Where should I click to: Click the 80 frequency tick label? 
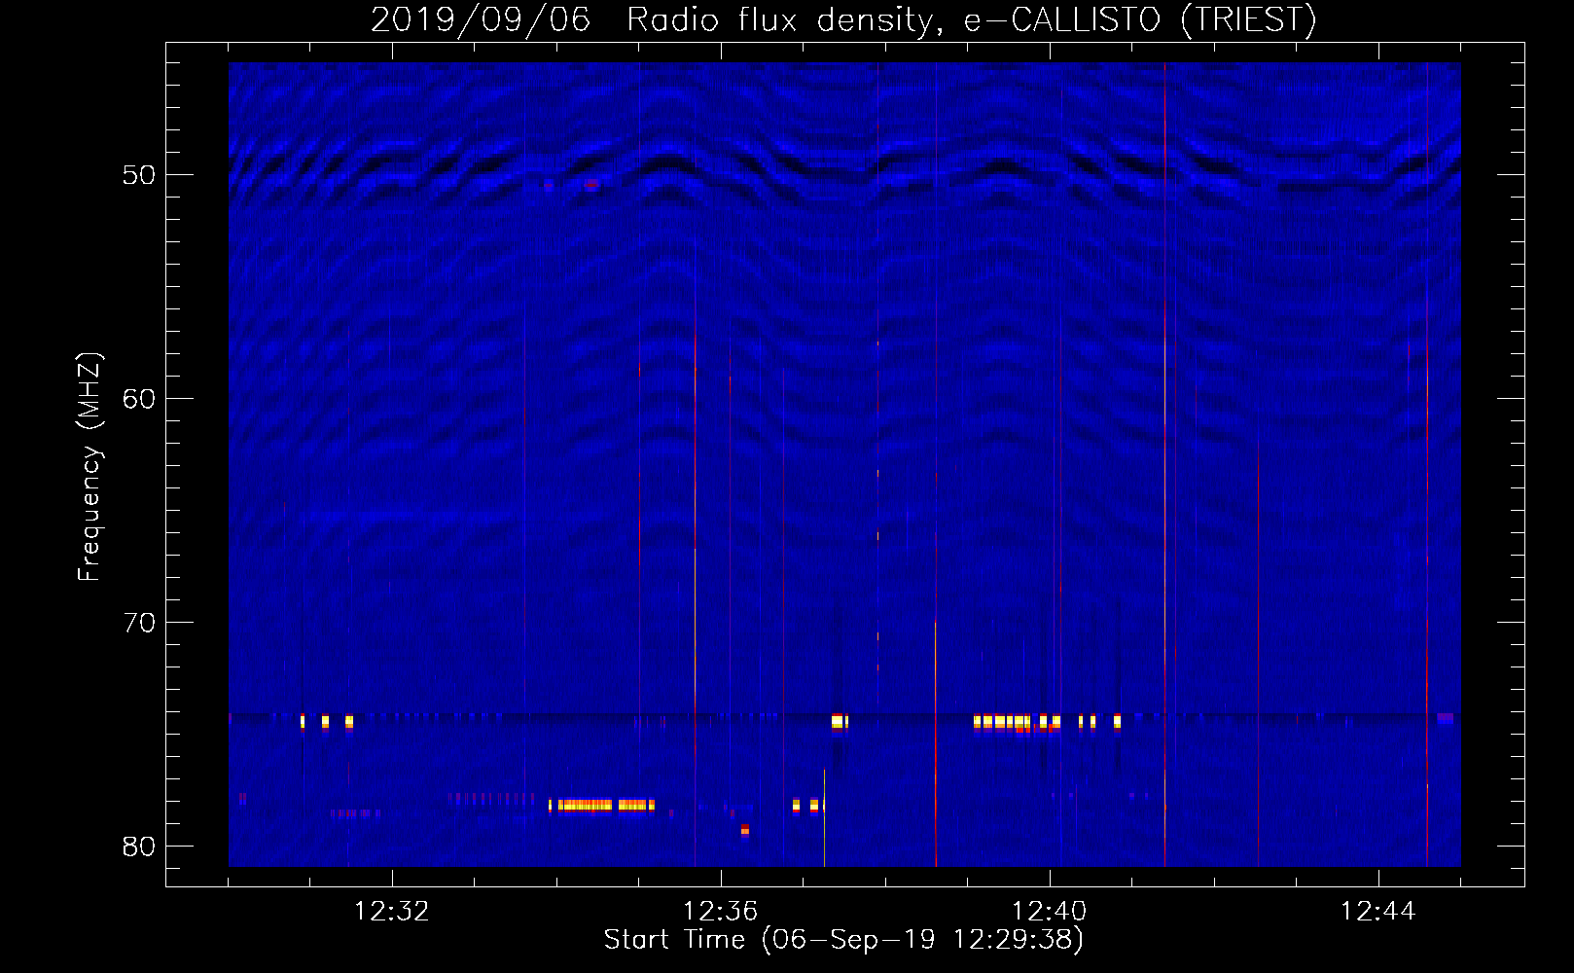(139, 847)
